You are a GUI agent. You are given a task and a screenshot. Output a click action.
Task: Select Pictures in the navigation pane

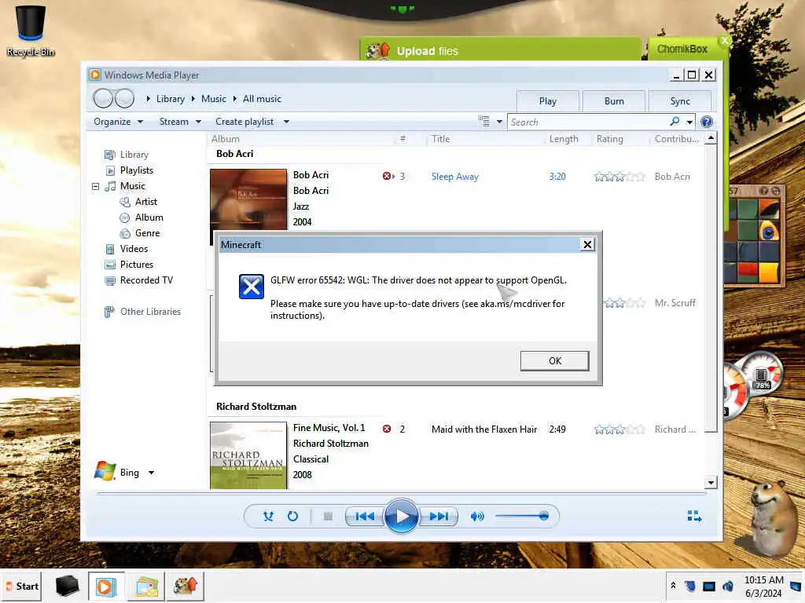[129, 265]
